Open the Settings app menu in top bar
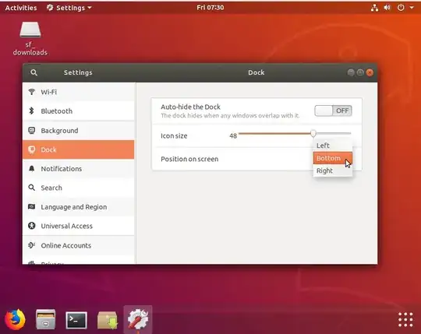The image size is (421, 334). click(x=69, y=8)
